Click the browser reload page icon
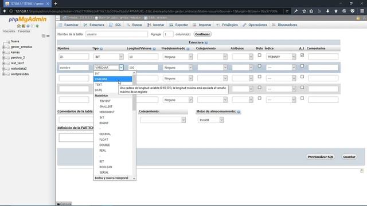 (x=287, y=11)
